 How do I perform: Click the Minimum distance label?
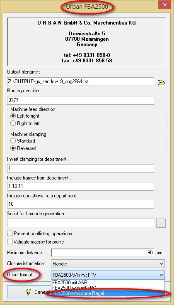[26, 253]
